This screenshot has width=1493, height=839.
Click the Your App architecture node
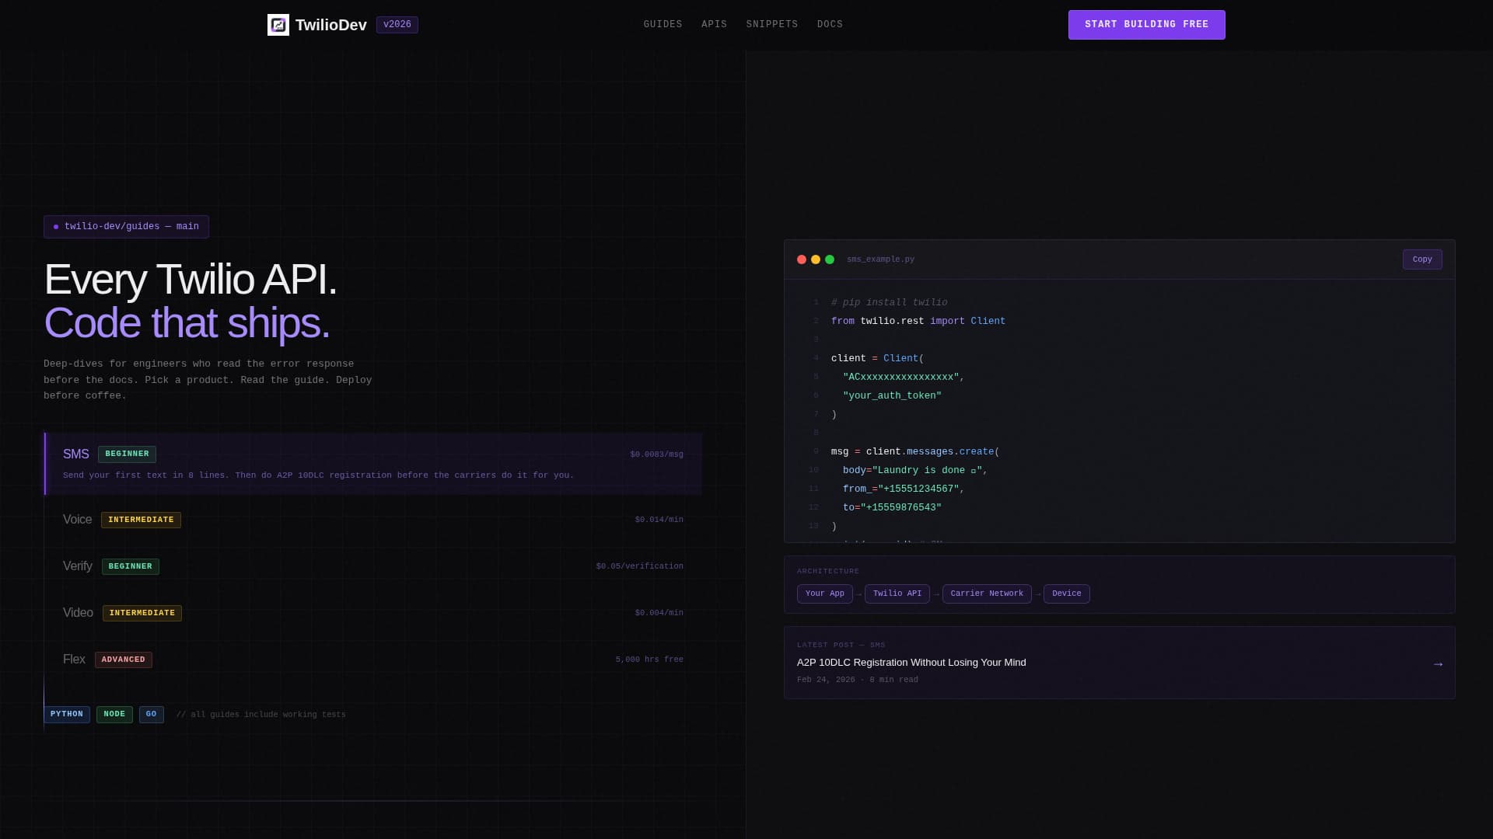click(825, 594)
